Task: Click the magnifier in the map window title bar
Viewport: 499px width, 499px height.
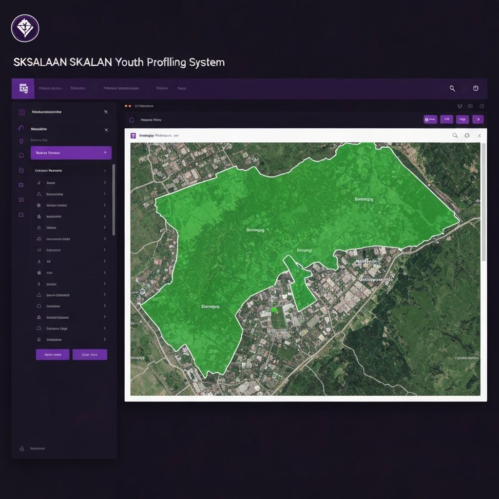Action: (455, 135)
